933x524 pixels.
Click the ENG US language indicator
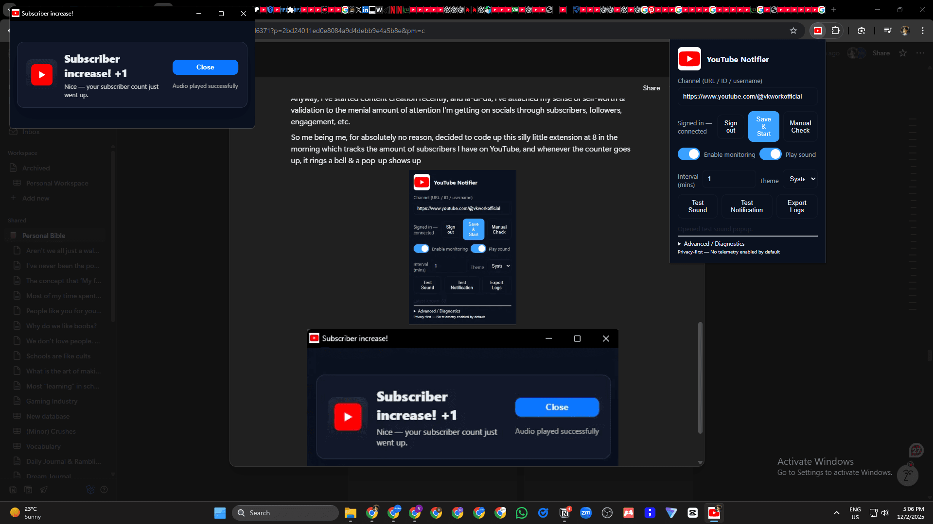(855, 513)
